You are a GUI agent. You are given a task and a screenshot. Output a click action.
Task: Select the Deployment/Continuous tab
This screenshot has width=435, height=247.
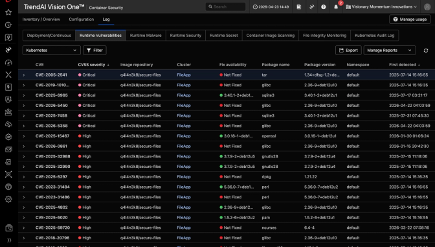[x=49, y=36]
